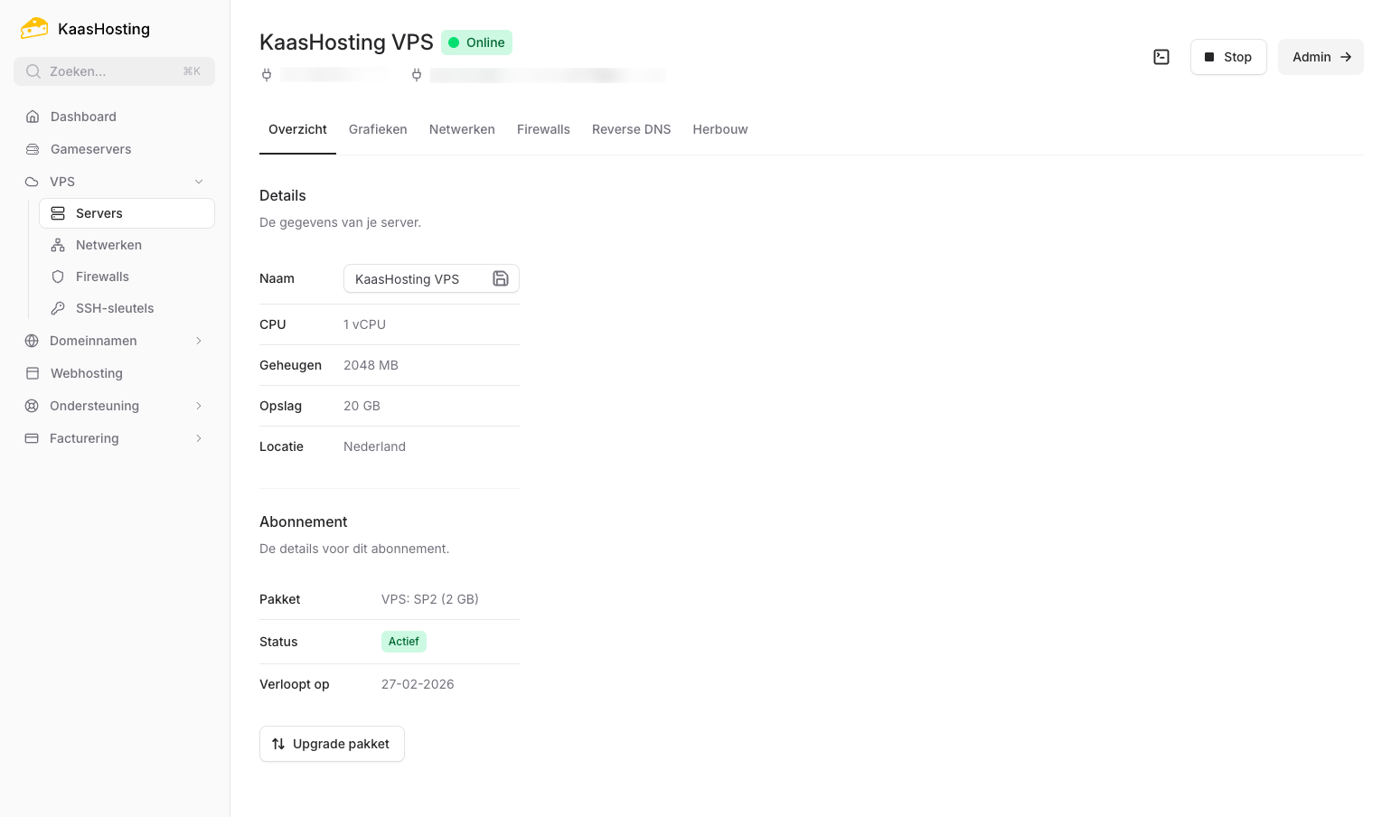Open Dashboard from the sidebar
1391x817 pixels.
83,117
